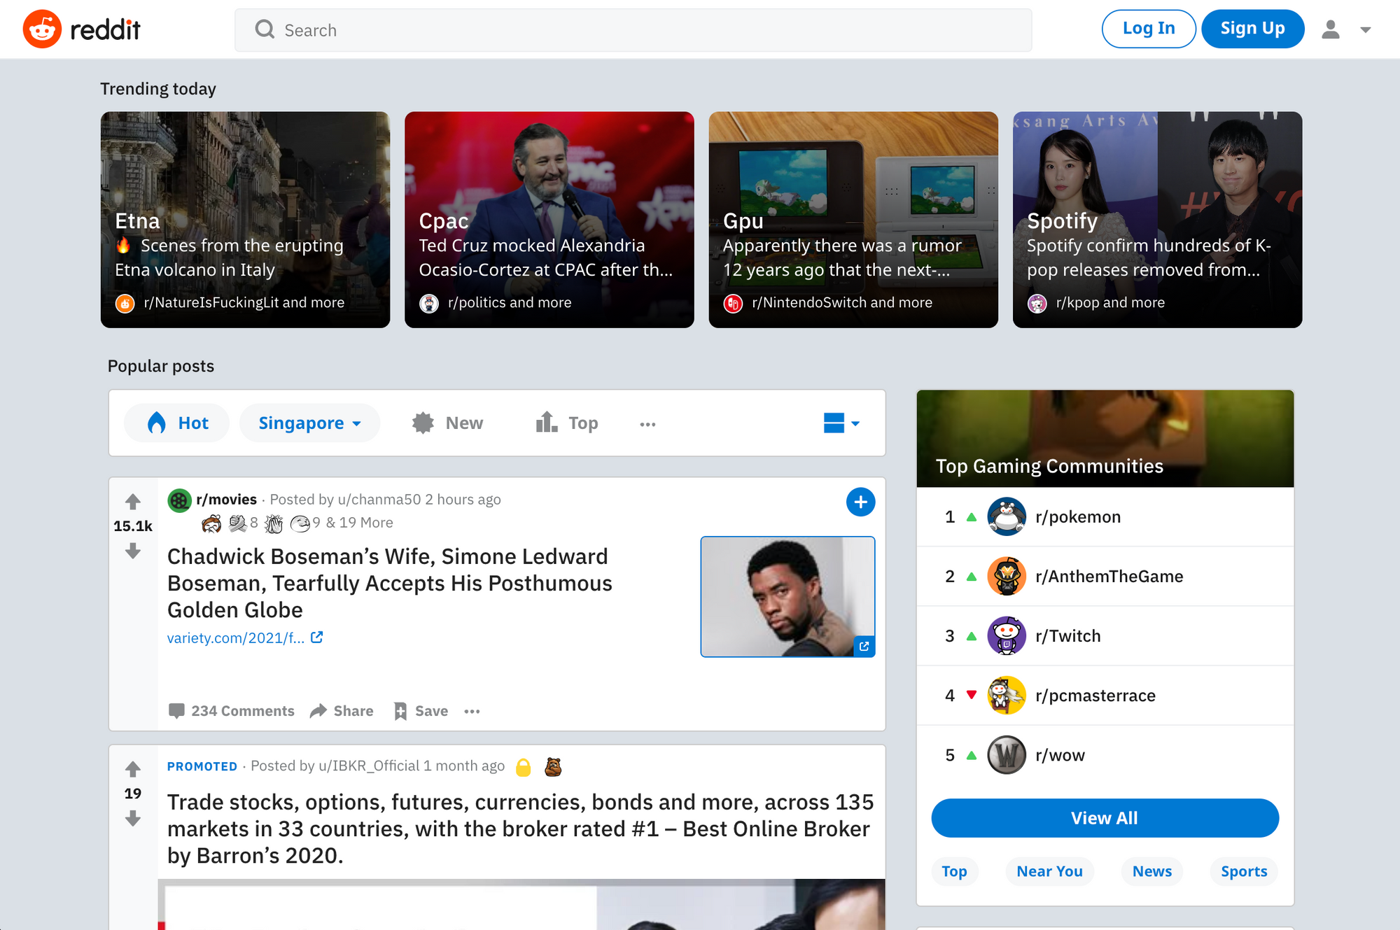Open the Singapore location dropdown
Image resolution: width=1400 pixels, height=930 pixels.
coord(309,423)
